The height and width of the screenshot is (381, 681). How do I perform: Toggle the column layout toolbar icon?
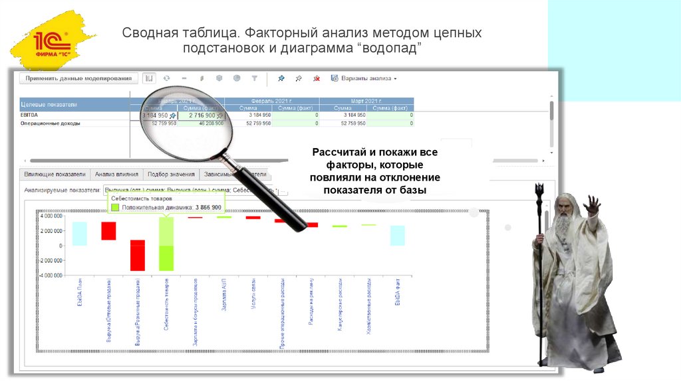coord(149,78)
